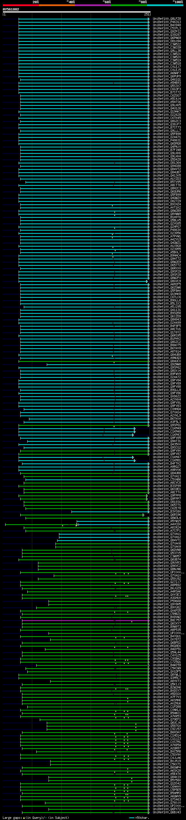This screenshot has height=820, width=186.
Task: Select the UniRef100_B5TV95 label
Action: 167,182
